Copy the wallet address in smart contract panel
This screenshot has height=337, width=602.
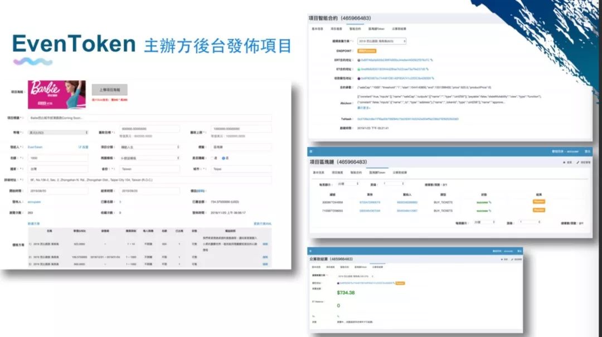coord(433,79)
